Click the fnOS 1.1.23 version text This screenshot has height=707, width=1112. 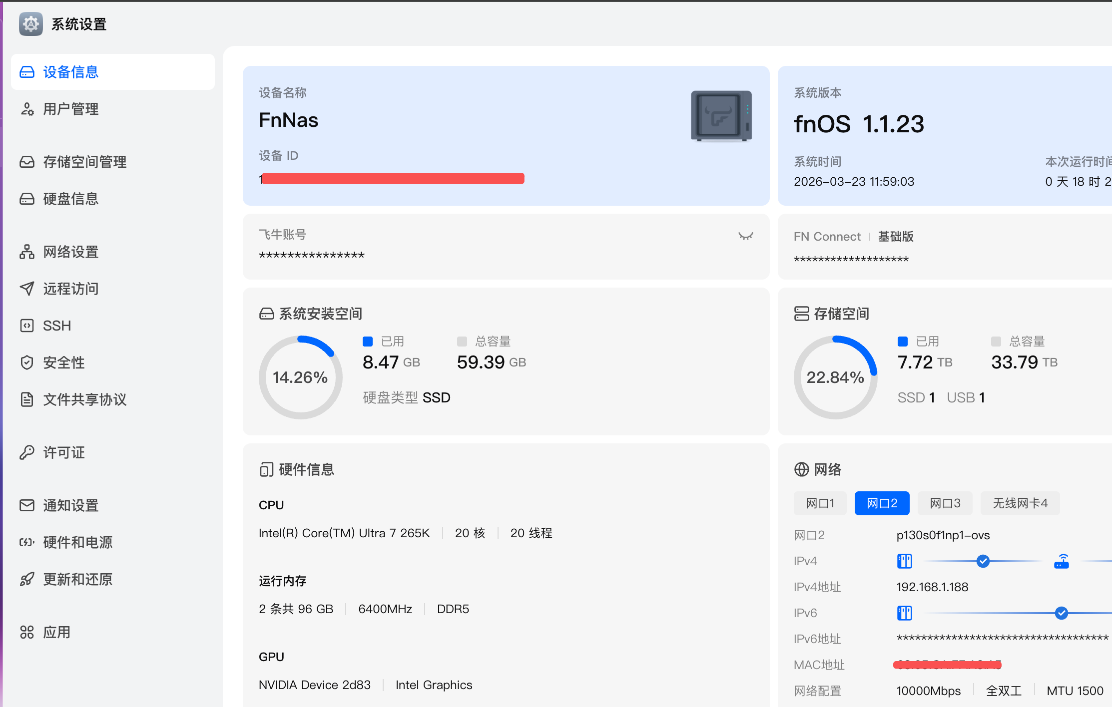pos(859,124)
